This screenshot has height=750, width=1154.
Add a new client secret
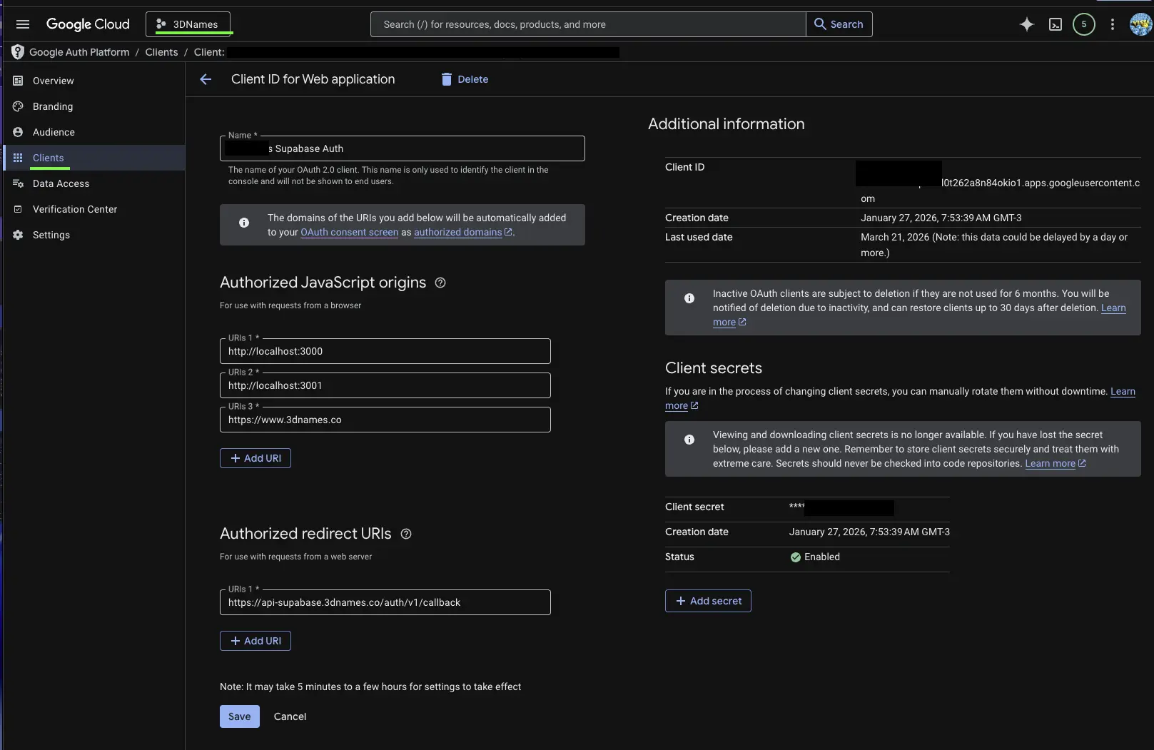pos(708,601)
